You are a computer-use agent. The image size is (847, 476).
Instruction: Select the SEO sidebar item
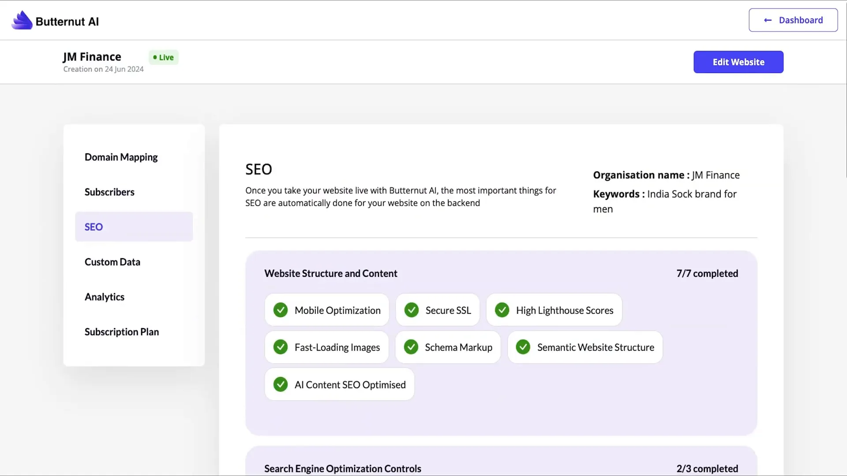tap(134, 227)
